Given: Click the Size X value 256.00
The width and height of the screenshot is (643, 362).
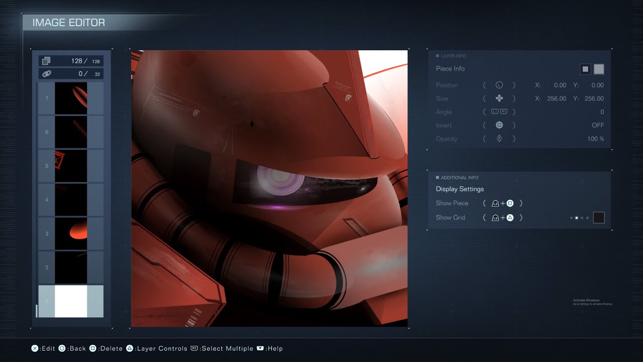Looking at the screenshot, I should [556, 99].
